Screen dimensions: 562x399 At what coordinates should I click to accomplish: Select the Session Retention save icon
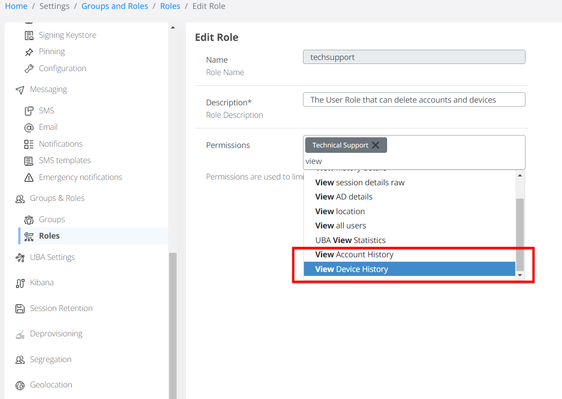click(20, 308)
